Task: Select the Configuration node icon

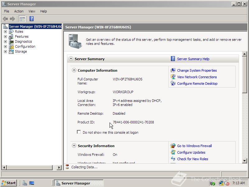Action: tap(11, 46)
